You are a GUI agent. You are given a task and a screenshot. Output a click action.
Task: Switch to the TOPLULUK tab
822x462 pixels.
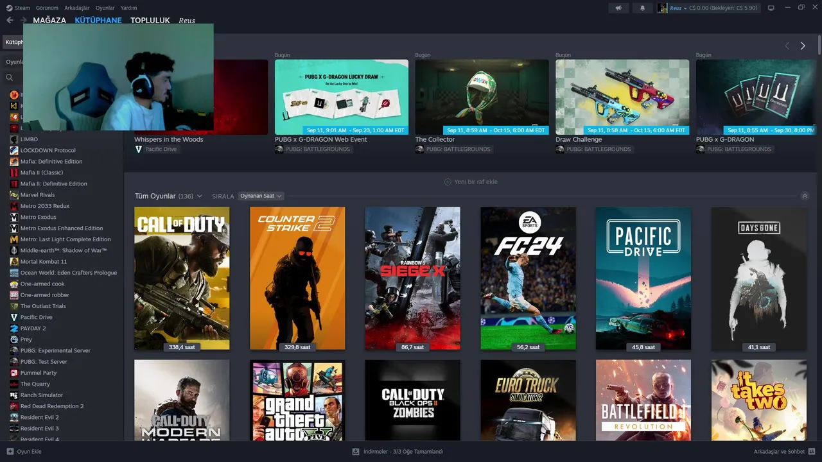(150, 21)
